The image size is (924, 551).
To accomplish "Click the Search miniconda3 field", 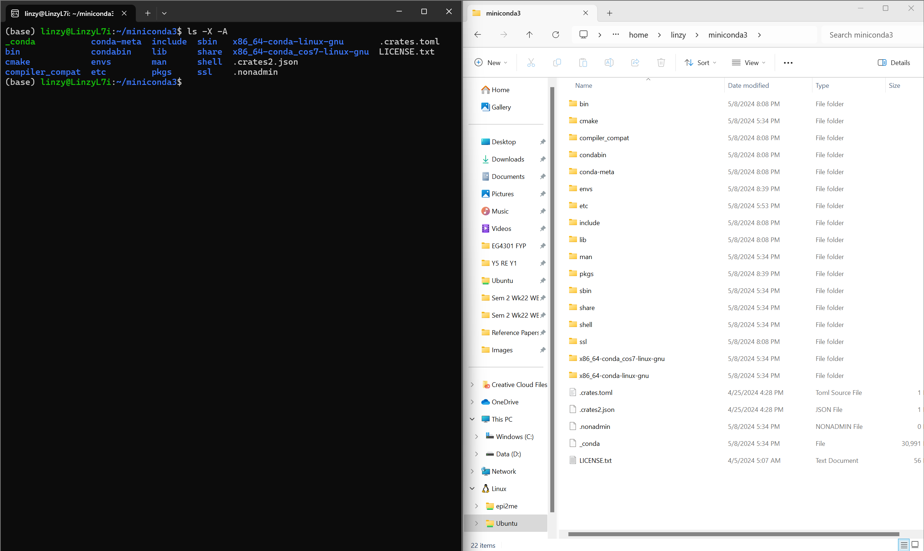I will click(872, 35).
